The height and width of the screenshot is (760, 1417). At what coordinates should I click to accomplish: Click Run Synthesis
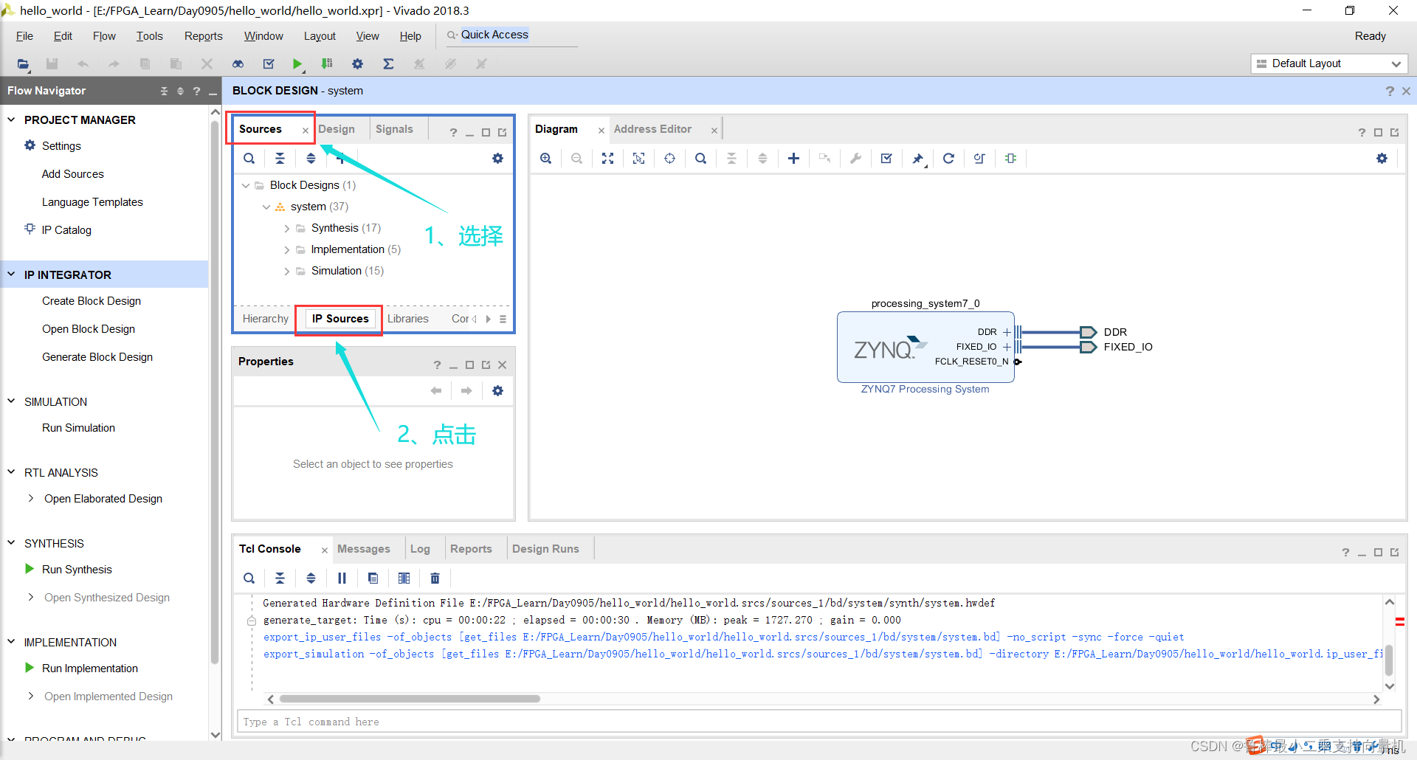77,570
